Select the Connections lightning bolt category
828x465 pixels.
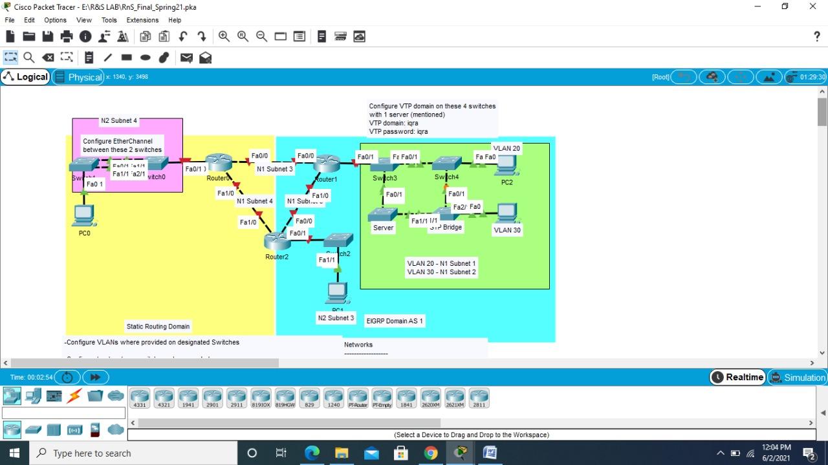tap(72, 396)
